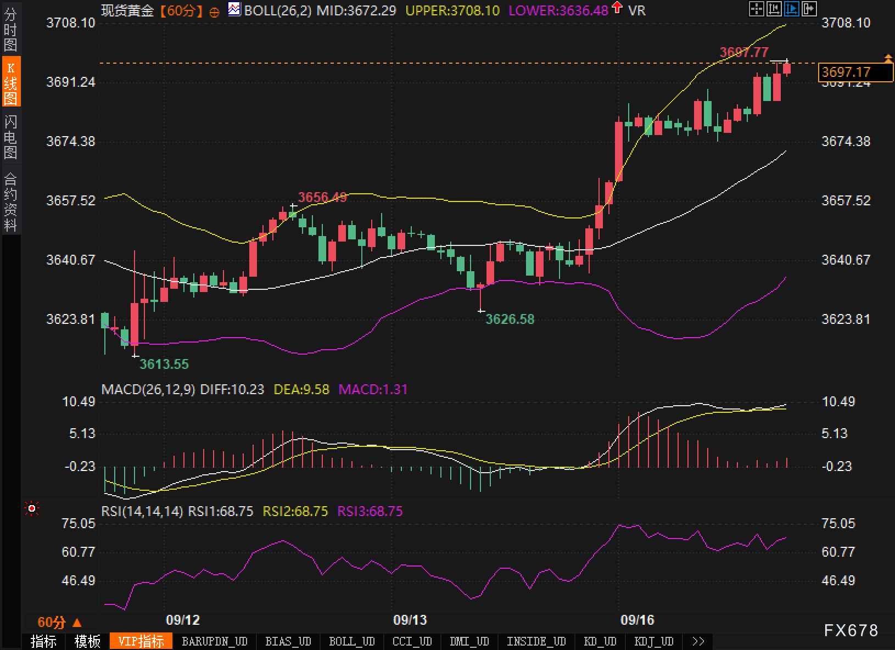Click the jump-to-start chart icon
The height and width of the screenshot is (650, 895).
tap(774, 8)
